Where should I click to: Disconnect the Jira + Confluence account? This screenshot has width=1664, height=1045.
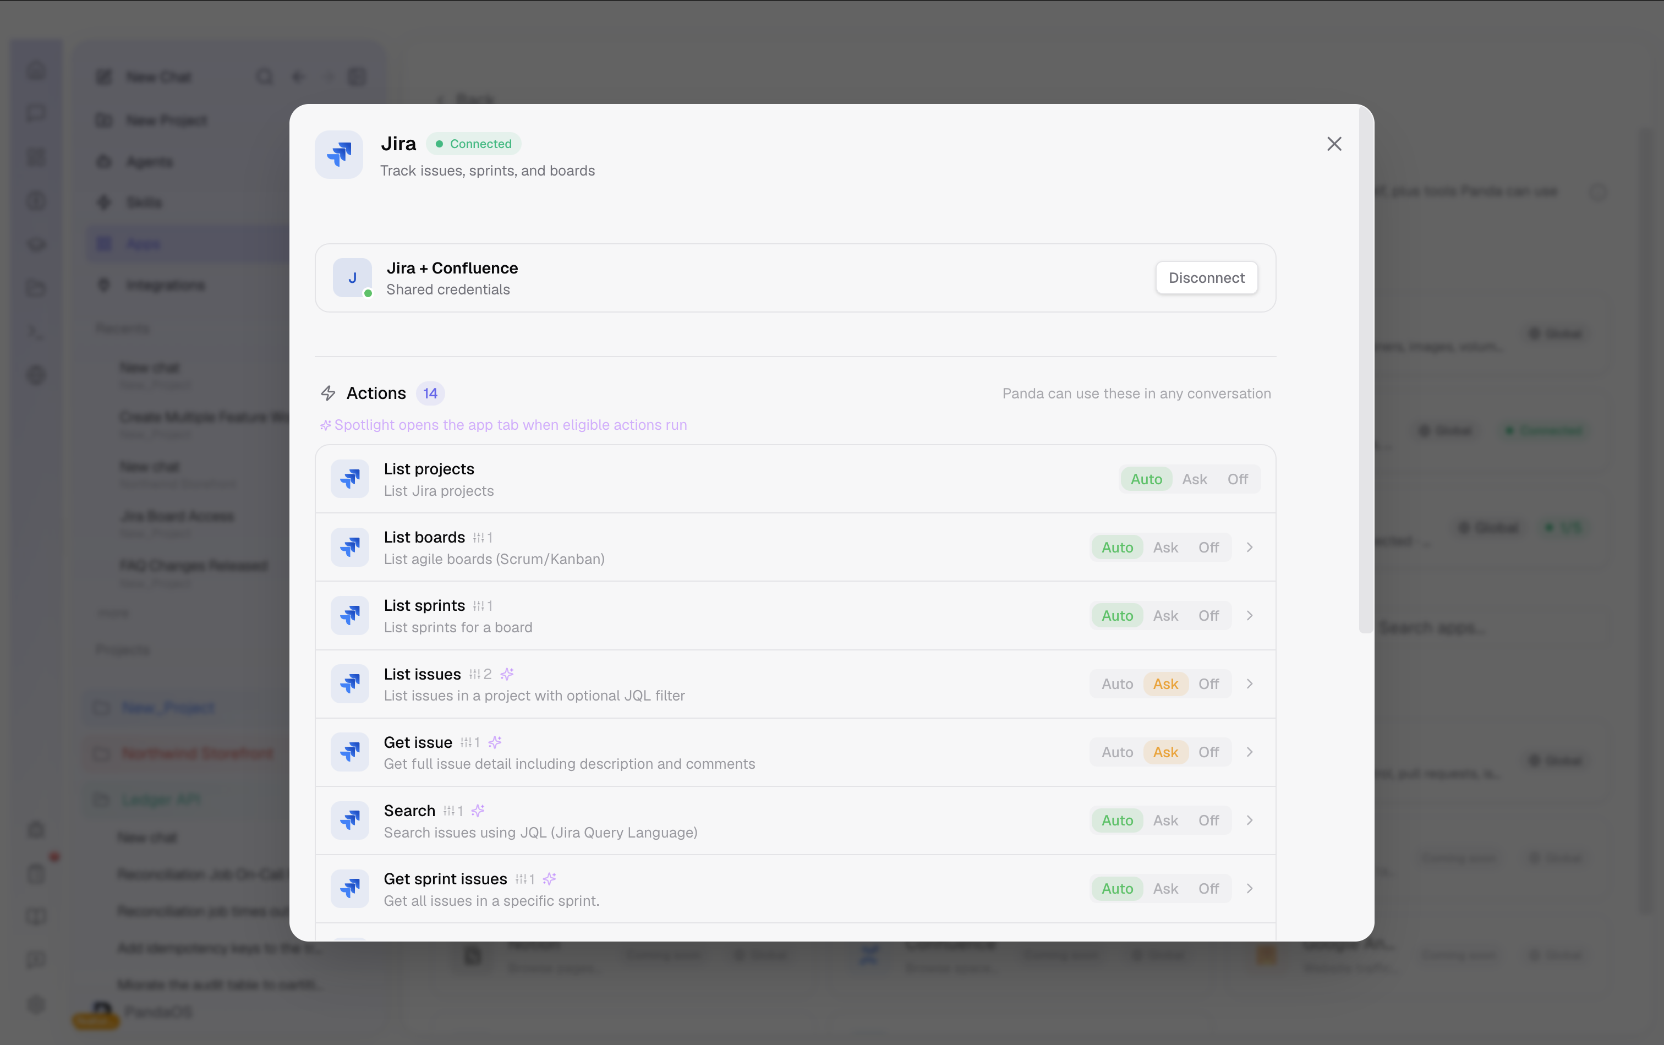1207,278
